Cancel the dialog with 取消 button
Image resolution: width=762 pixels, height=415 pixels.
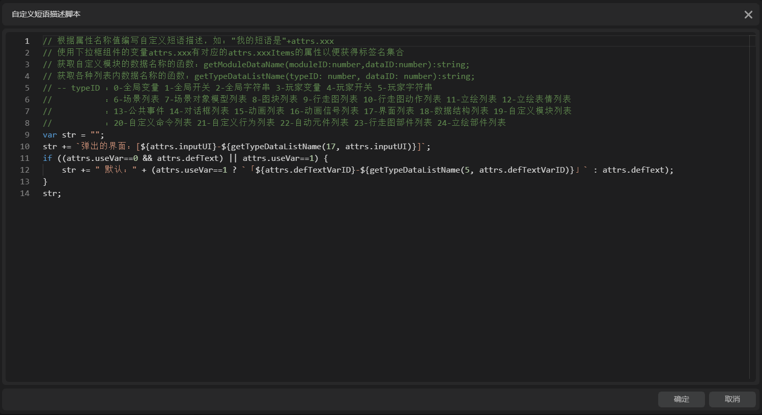click(732, 399)
